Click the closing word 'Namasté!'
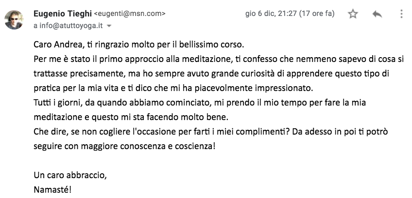 (x=52, y=190)
